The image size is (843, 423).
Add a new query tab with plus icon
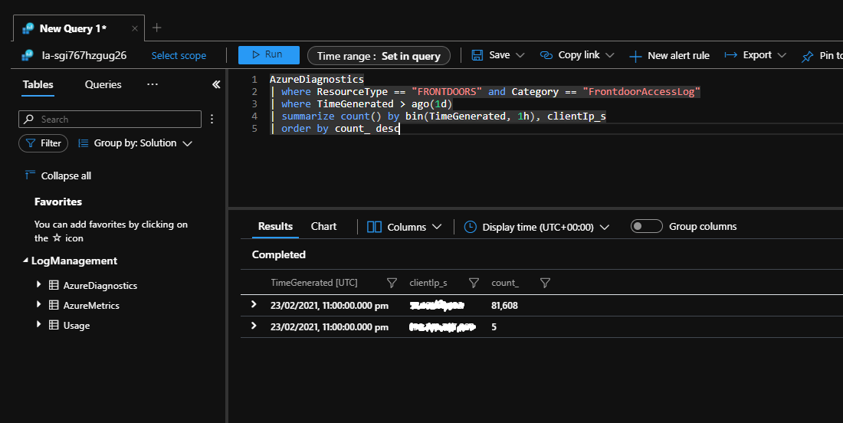coord(156,28)
